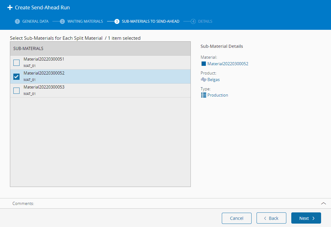Open the Material20220300052 details link
The image size is (331, 227).
click(x=228, y=64)
